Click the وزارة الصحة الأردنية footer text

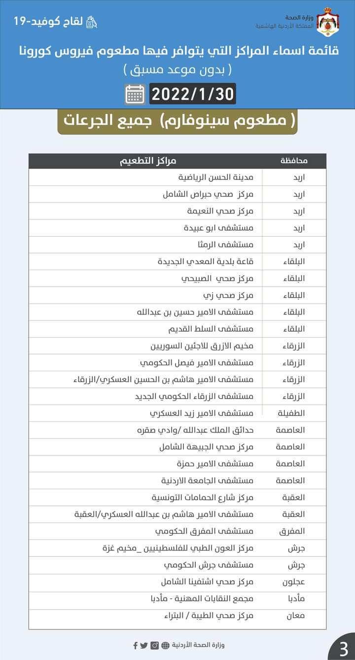click(x=198, y=645)
